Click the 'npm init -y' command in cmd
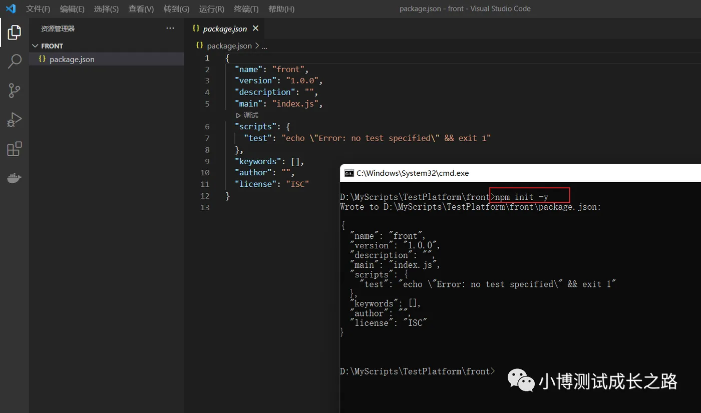Image resolution: width=701 pixels, height=413 pixels. 521,197
